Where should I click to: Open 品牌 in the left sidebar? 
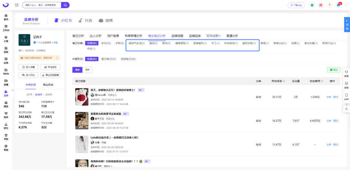pyautogui.click(x=6, y=93)
